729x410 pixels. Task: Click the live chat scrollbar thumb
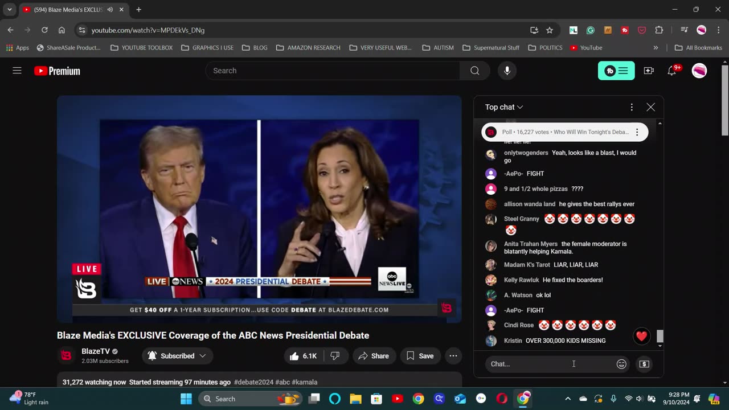(x=660, y=337)
